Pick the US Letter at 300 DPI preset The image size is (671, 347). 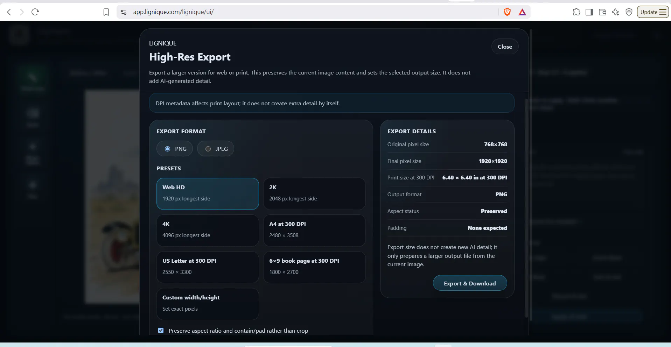(x=208, y=267)
